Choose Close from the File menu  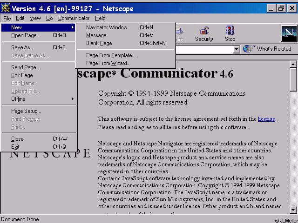(39, 139)
